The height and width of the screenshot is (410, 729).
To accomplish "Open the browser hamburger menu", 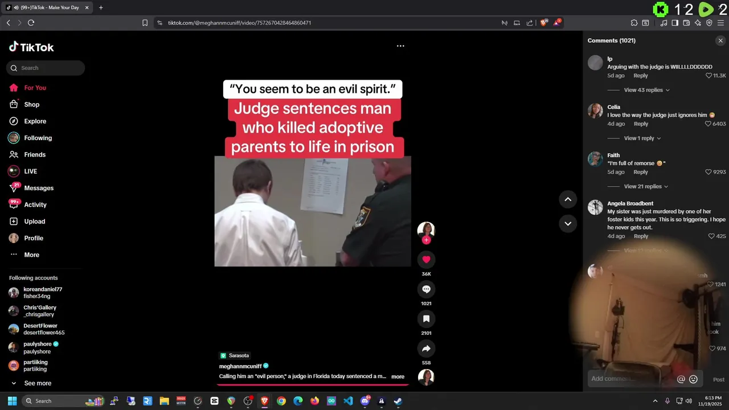I will click(720, 23).
